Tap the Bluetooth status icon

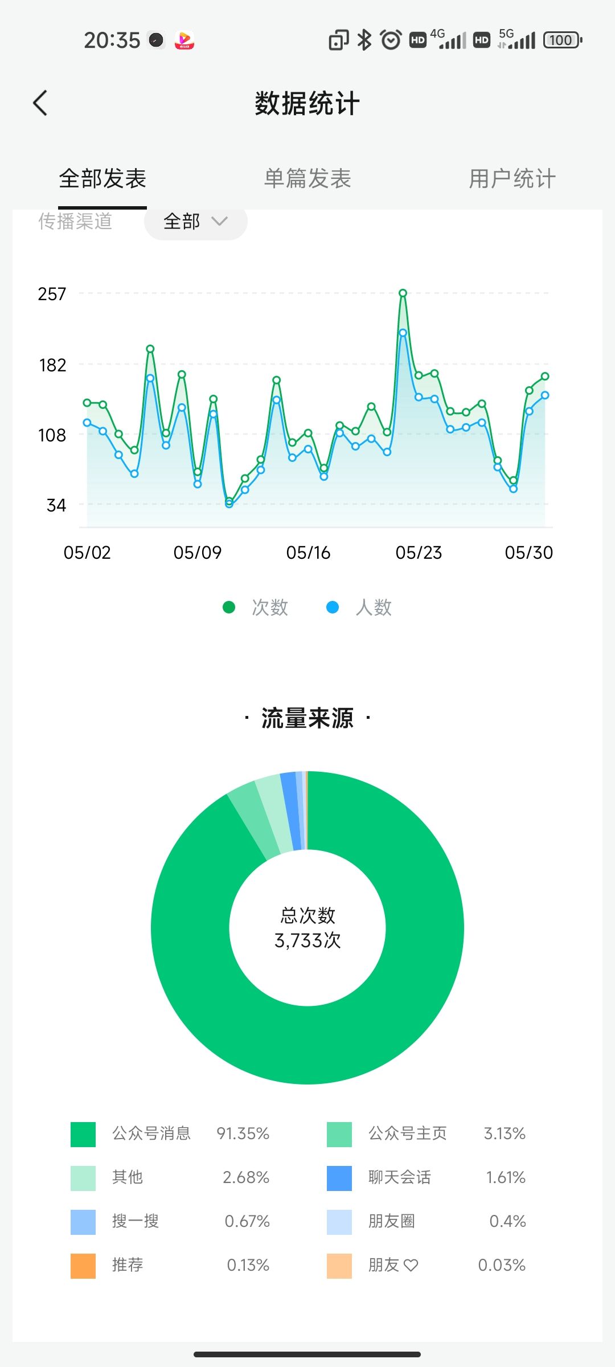point(364,40)
